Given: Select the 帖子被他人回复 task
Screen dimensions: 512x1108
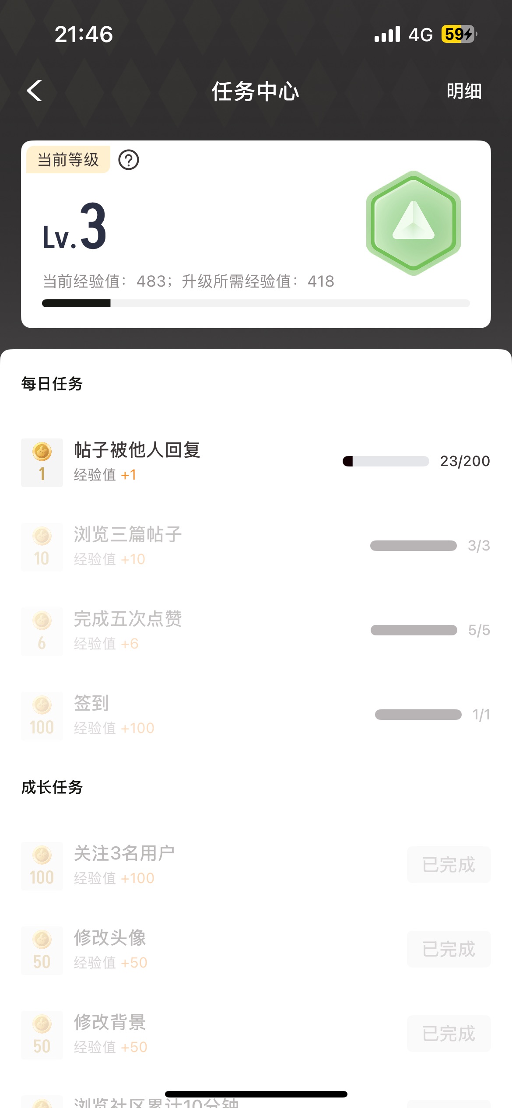Looking at the screenshot, I should pos(137,450).
